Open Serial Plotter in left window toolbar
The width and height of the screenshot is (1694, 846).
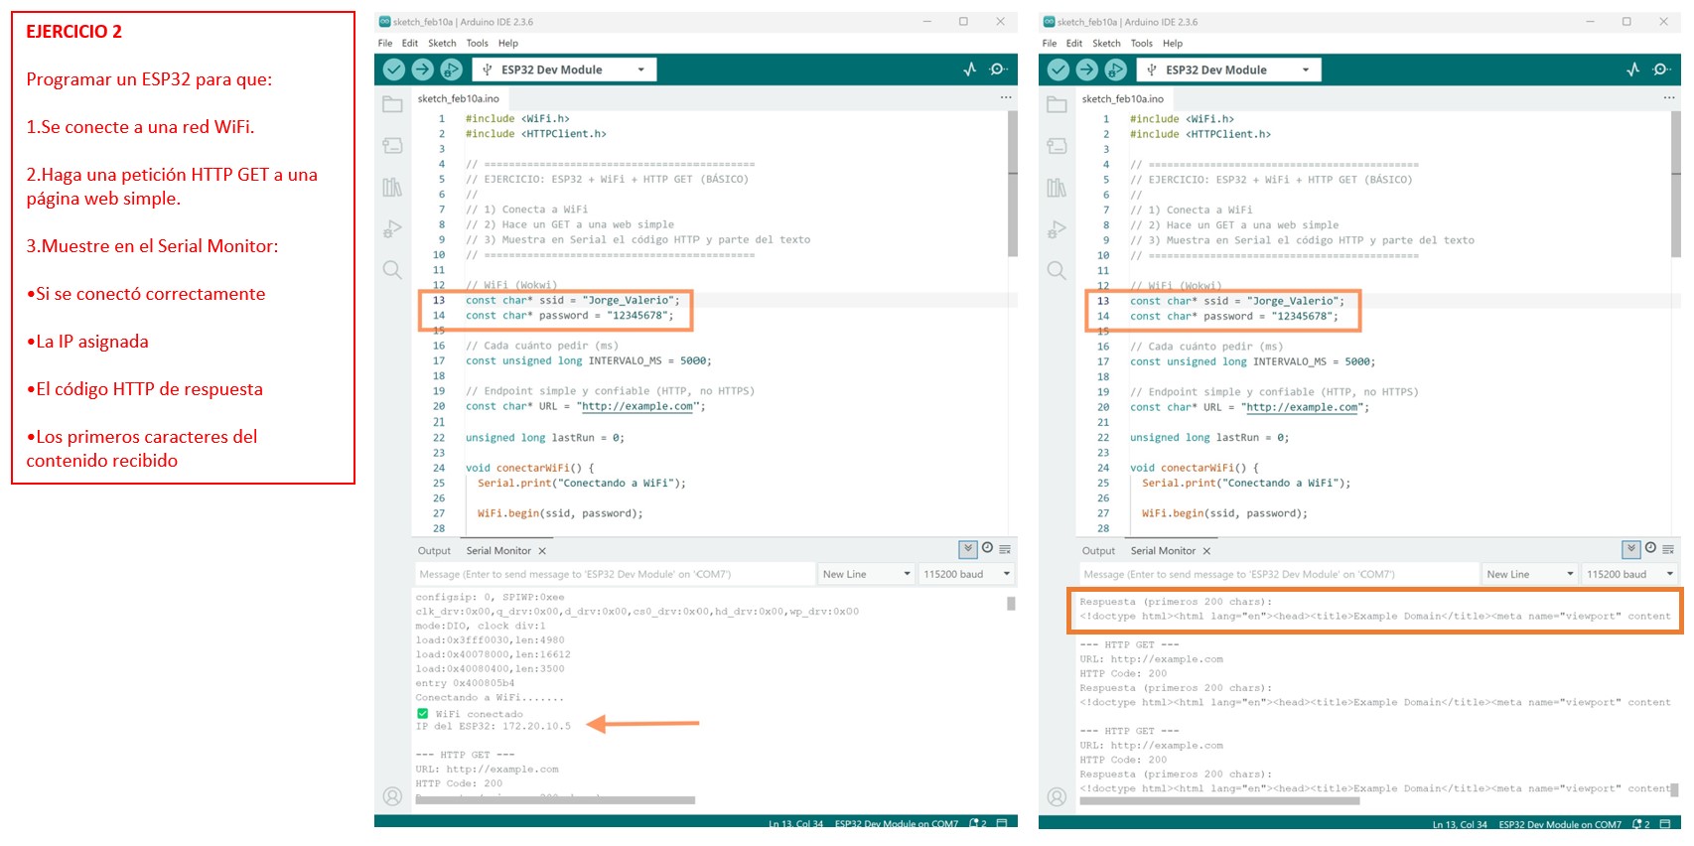[970, 70]
